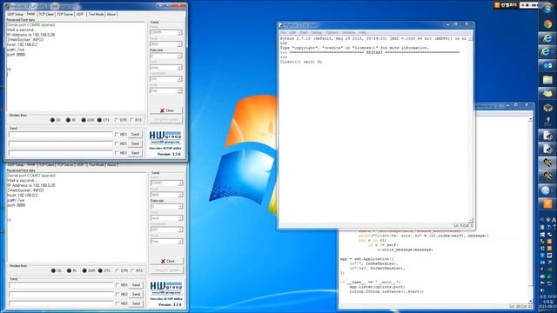Screen dimensions: 557x313
Task: Switch to TCP Server tab in COM55 window
Action: point(65,14)
